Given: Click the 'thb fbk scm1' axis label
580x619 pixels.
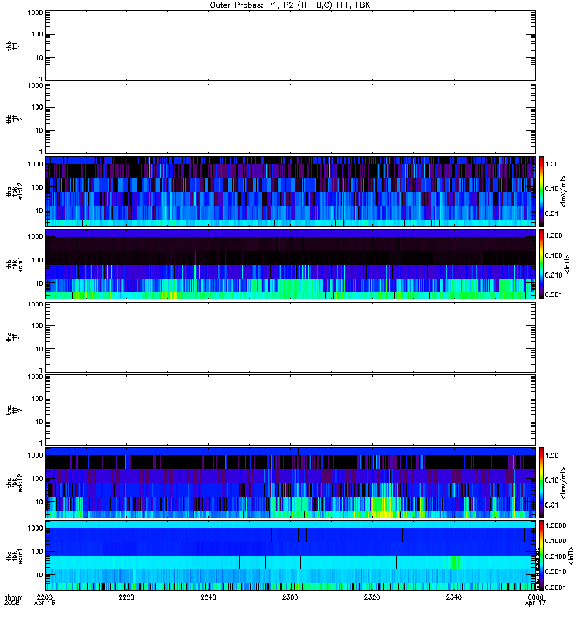Looking at the screenshot, I should click(x=15, y=264).
